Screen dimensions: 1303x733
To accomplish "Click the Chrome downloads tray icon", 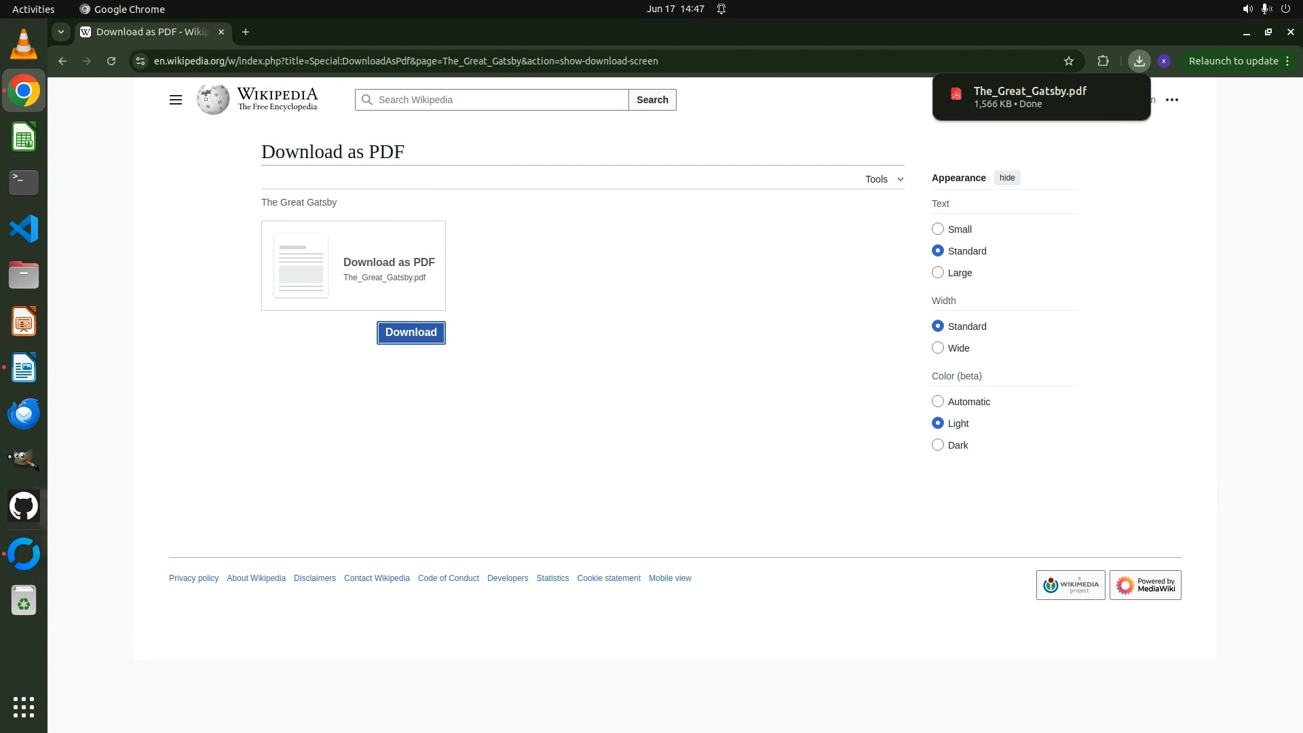I will tap(1139, 61).
